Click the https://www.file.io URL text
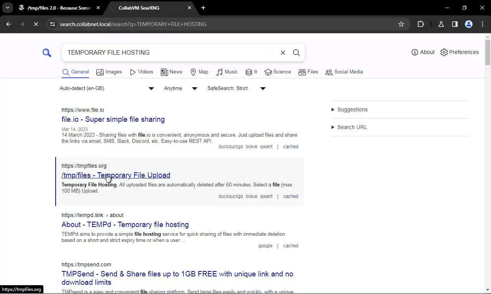This screenshot has height=294, width=491. (x=83, y=110)
